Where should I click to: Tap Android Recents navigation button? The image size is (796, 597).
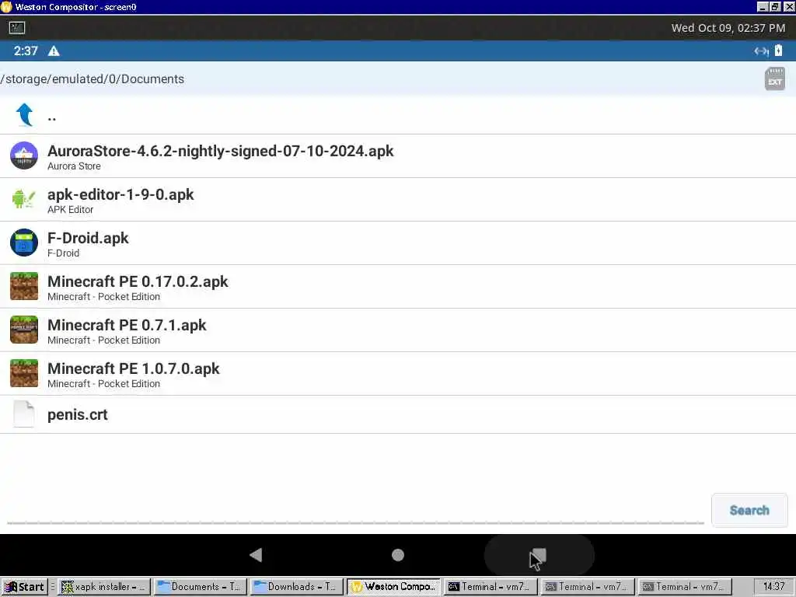point(539,555)
